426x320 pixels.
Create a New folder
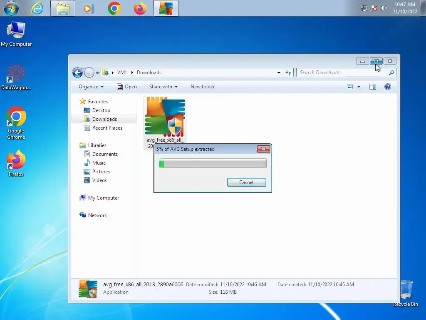[203, 87]
